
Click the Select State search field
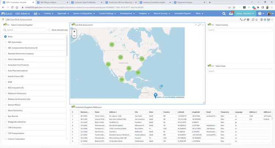[239, 71]
